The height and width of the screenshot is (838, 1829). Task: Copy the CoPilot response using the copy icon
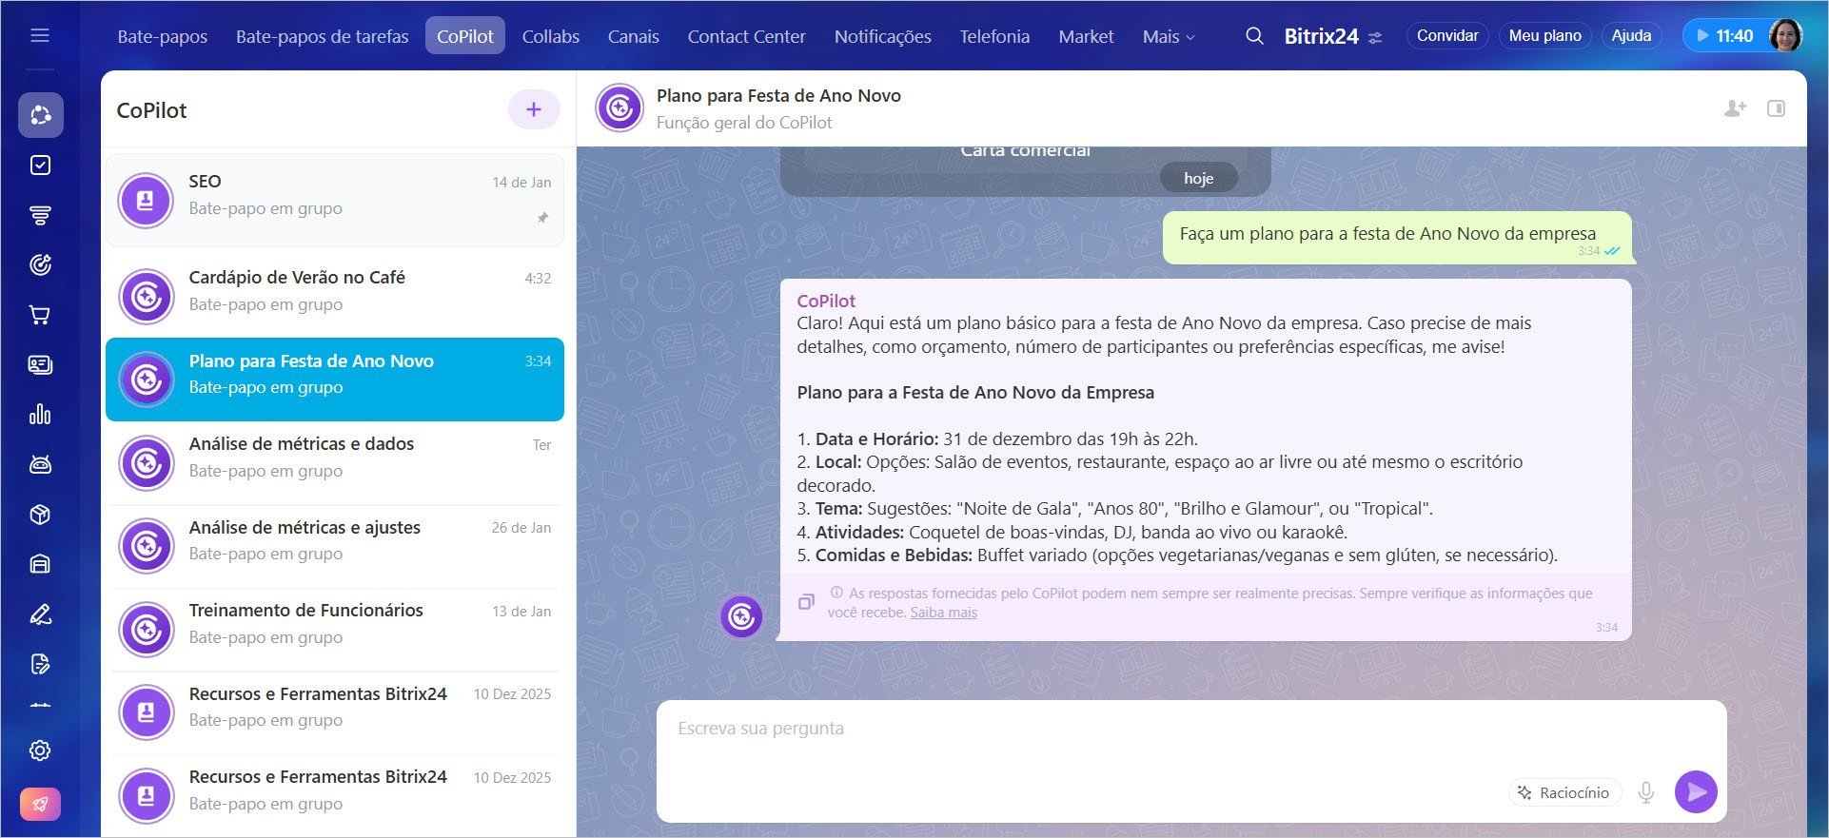(x=806, y=602)
